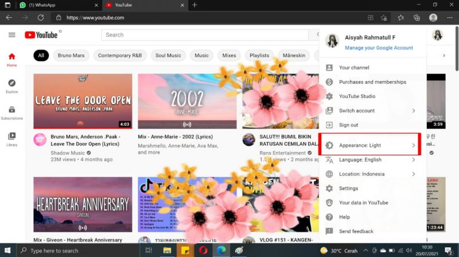This screenshot has height=257, width=459.
Task: Open Explore in the sidebar
Action: (11, 86)
